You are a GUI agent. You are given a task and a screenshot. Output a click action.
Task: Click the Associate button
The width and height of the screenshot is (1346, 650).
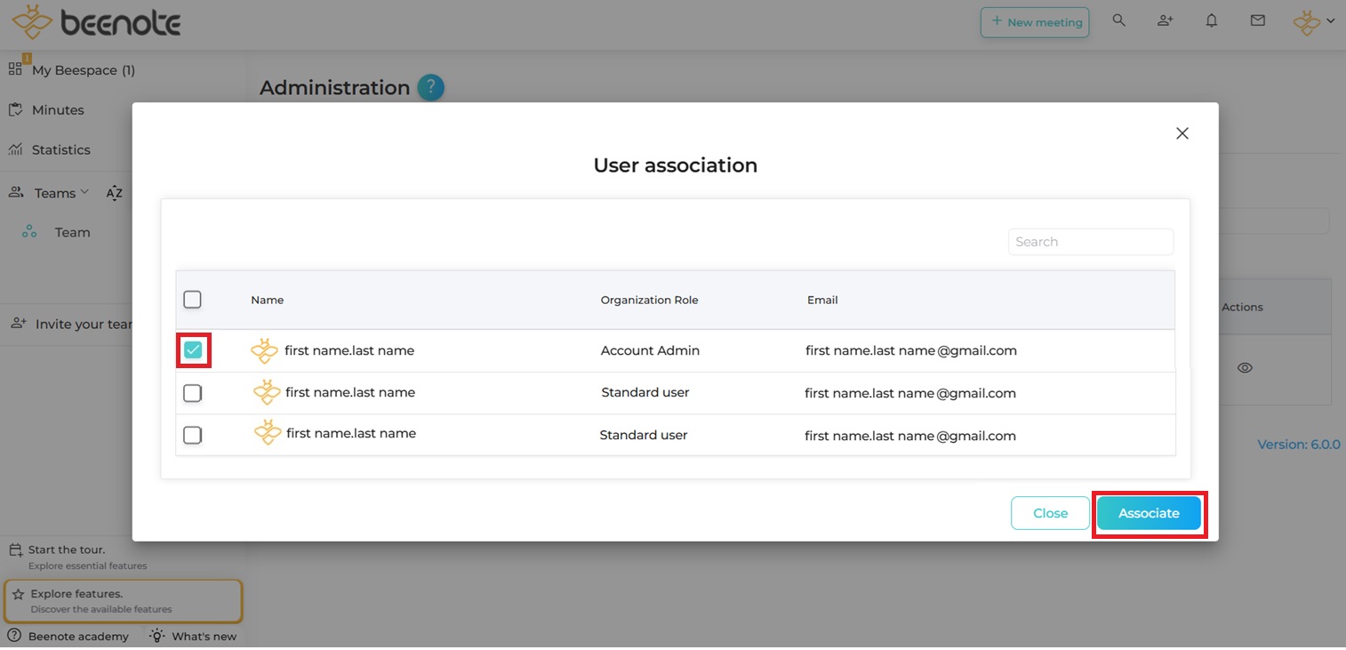click(1149, 513)
